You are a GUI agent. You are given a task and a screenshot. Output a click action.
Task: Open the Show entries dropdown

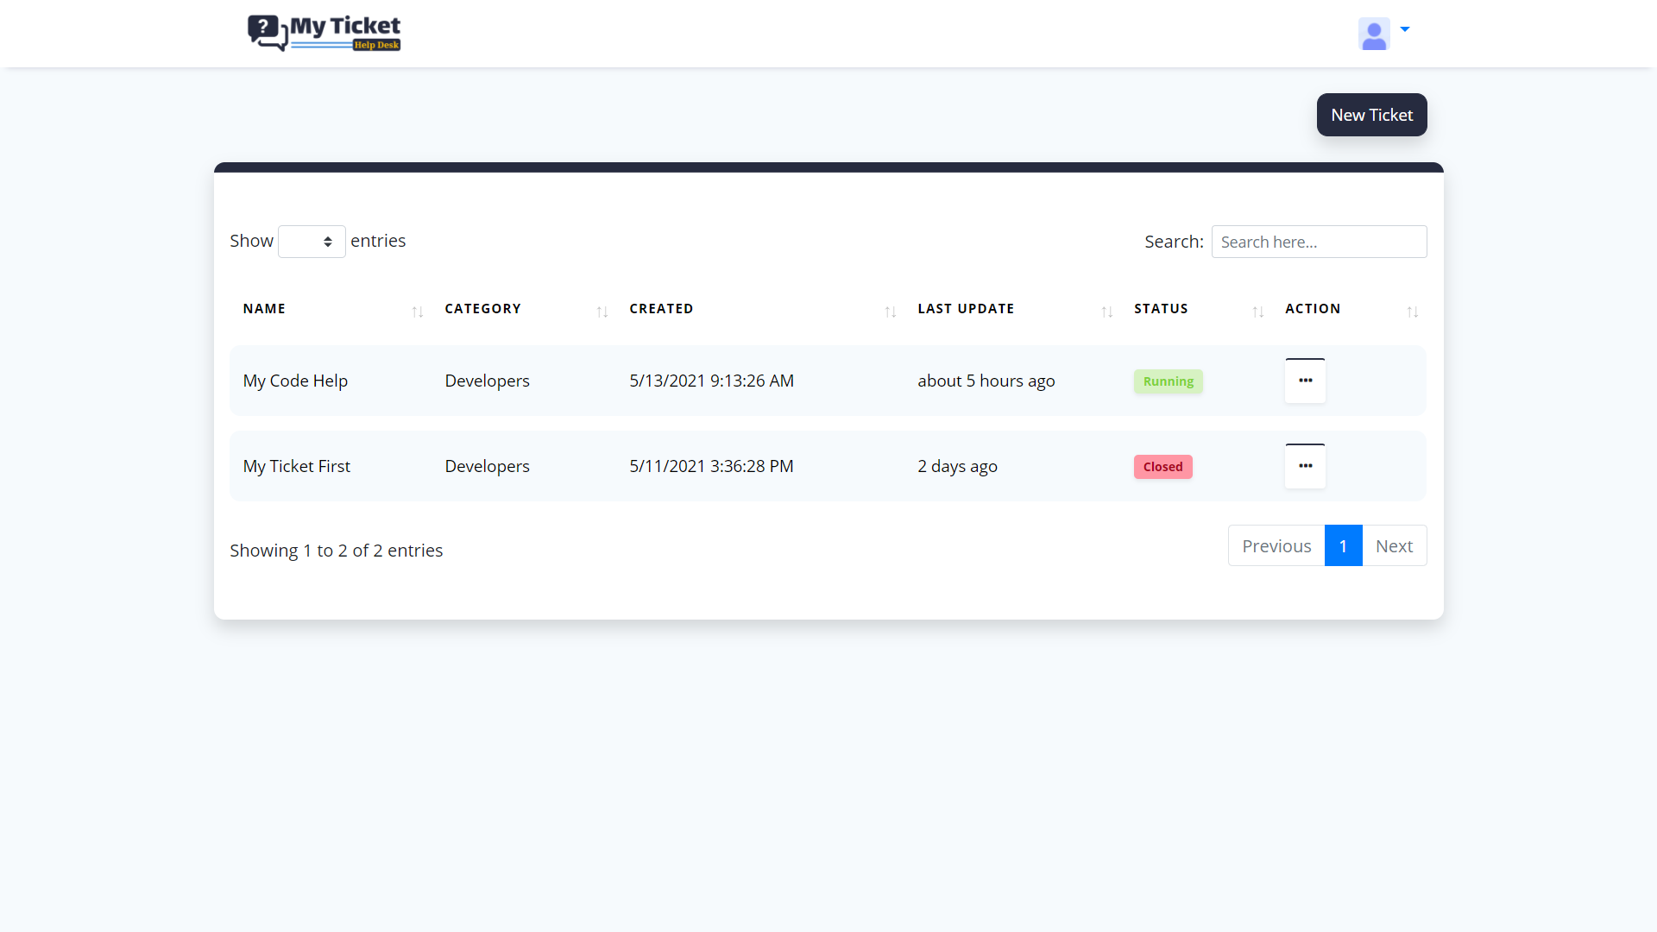(x=311, y=242)
